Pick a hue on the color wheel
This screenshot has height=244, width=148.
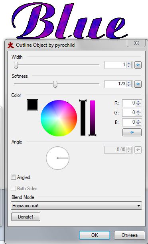59,118
